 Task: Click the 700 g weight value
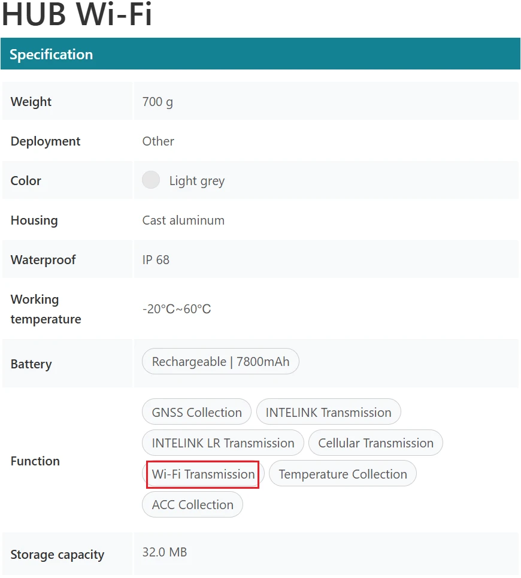157,102
